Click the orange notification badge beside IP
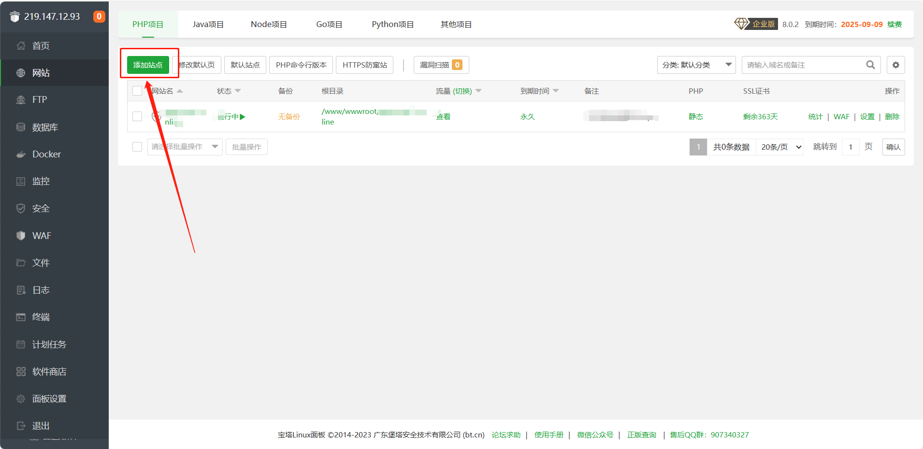Viewport: 923px width, 449px height. click(x=99, y=16)
